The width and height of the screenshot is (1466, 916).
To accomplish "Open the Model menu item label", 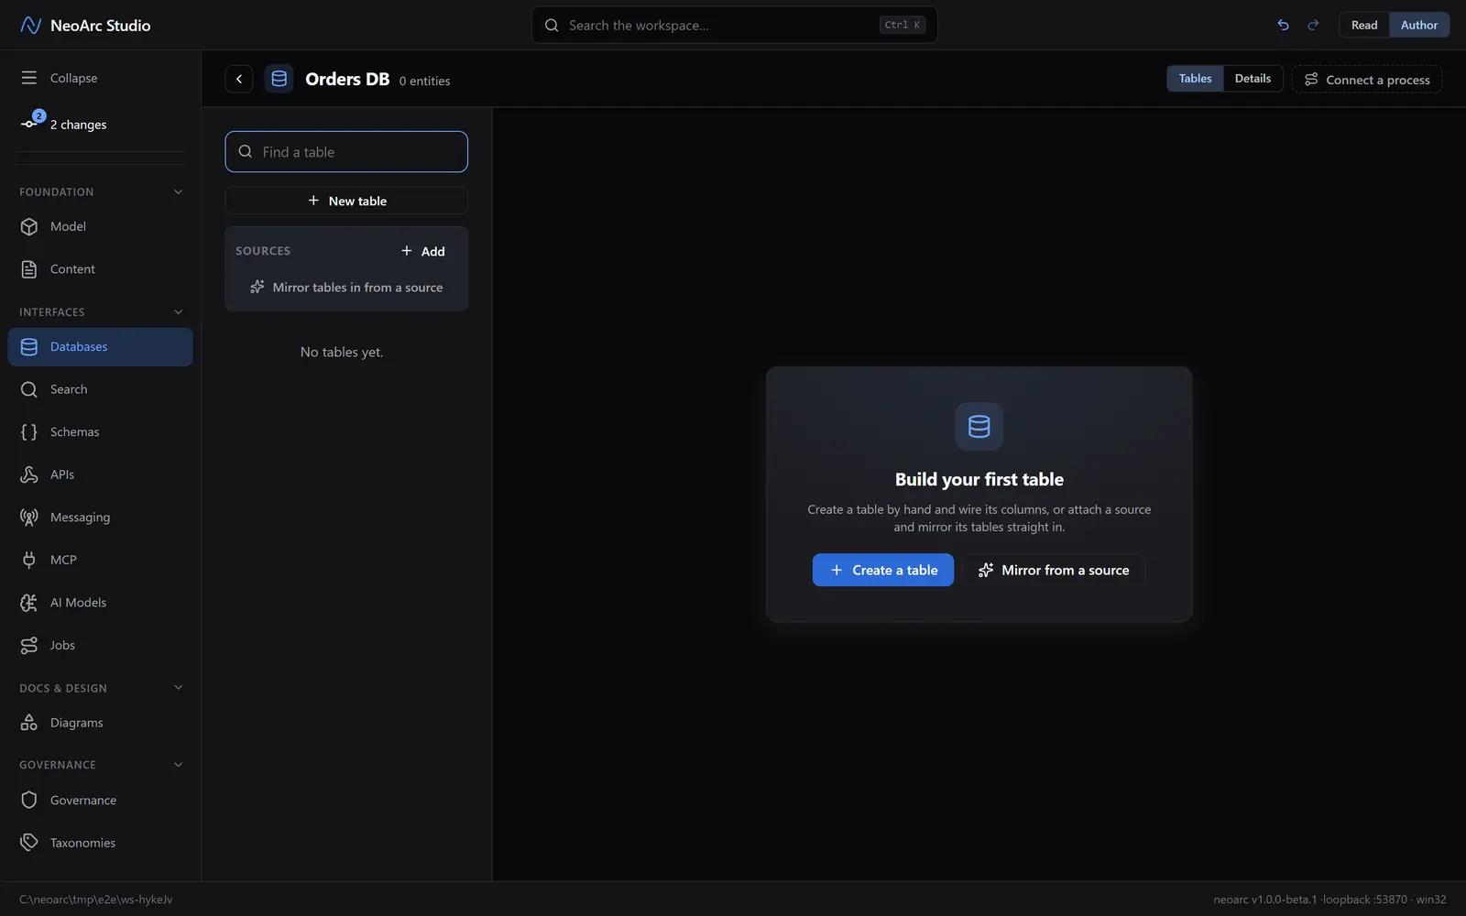I will 68,226.
